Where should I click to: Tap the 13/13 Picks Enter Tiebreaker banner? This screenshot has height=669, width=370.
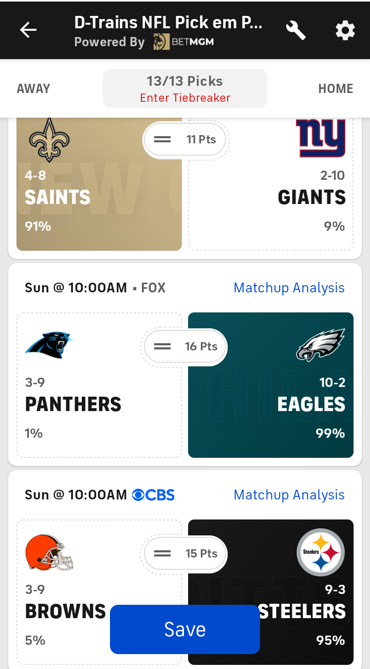[x=185, y=88]
